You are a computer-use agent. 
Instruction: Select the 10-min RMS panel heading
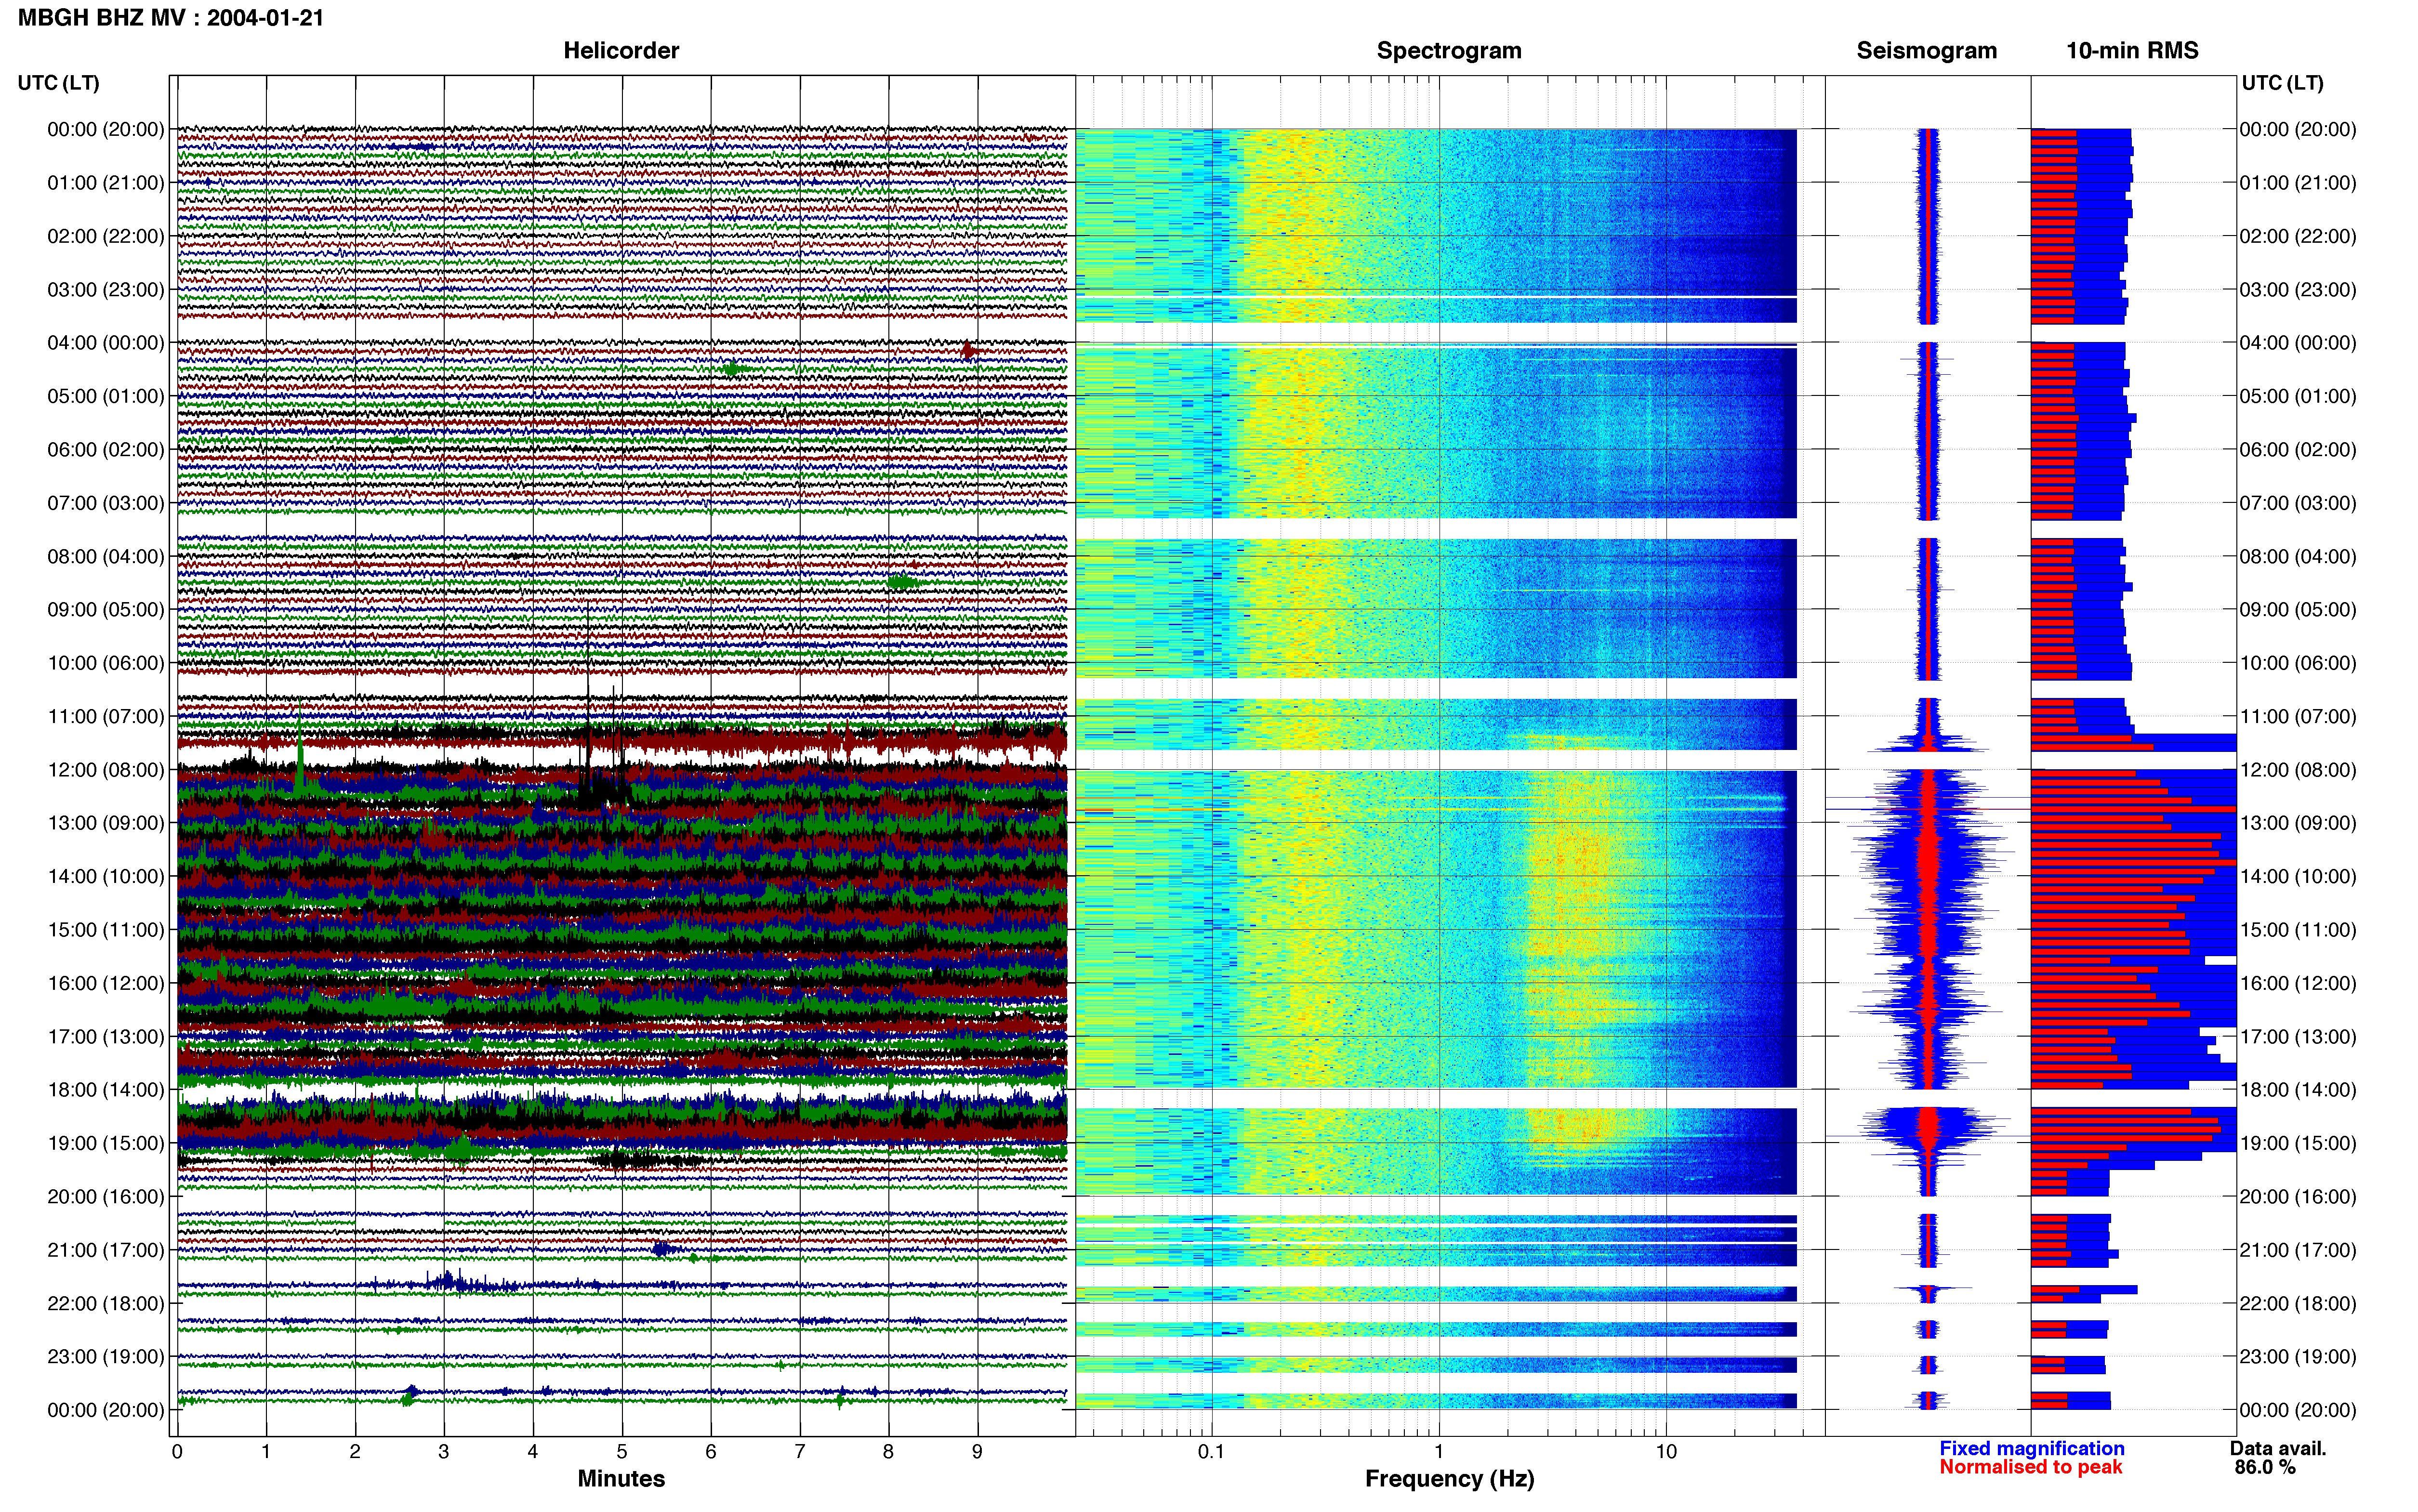(2132, 50)
